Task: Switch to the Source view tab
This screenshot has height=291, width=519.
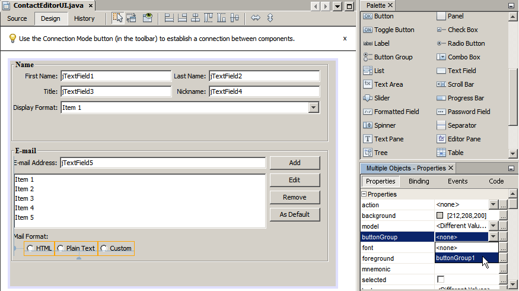Action: point(17,18)
